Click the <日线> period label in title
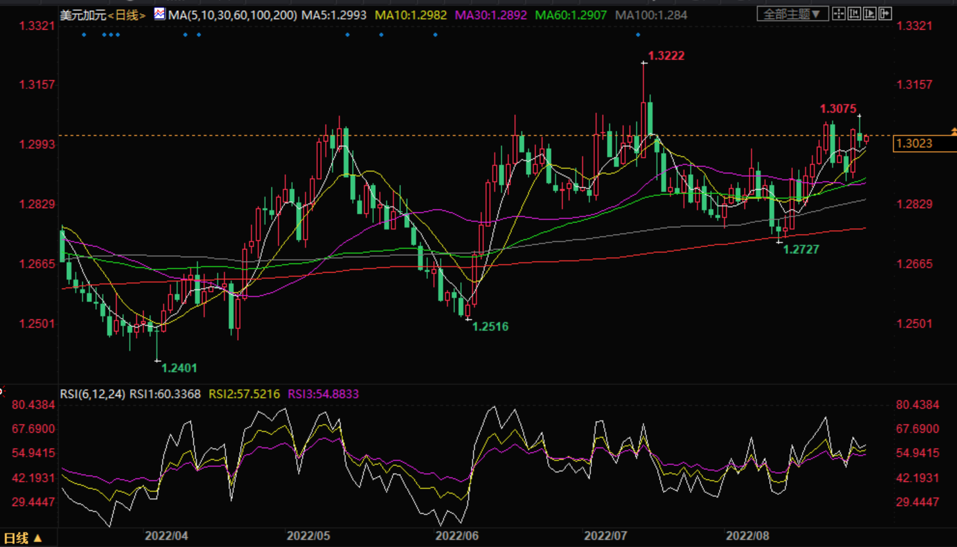Image resolution: width=957 pixels, height=547 pixels. [127, 15]
